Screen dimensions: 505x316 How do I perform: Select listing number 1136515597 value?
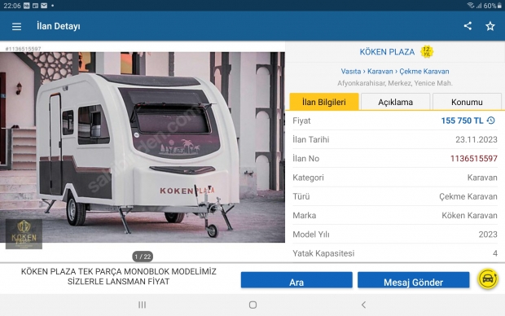pyautogui.click(x=474, y=159)
